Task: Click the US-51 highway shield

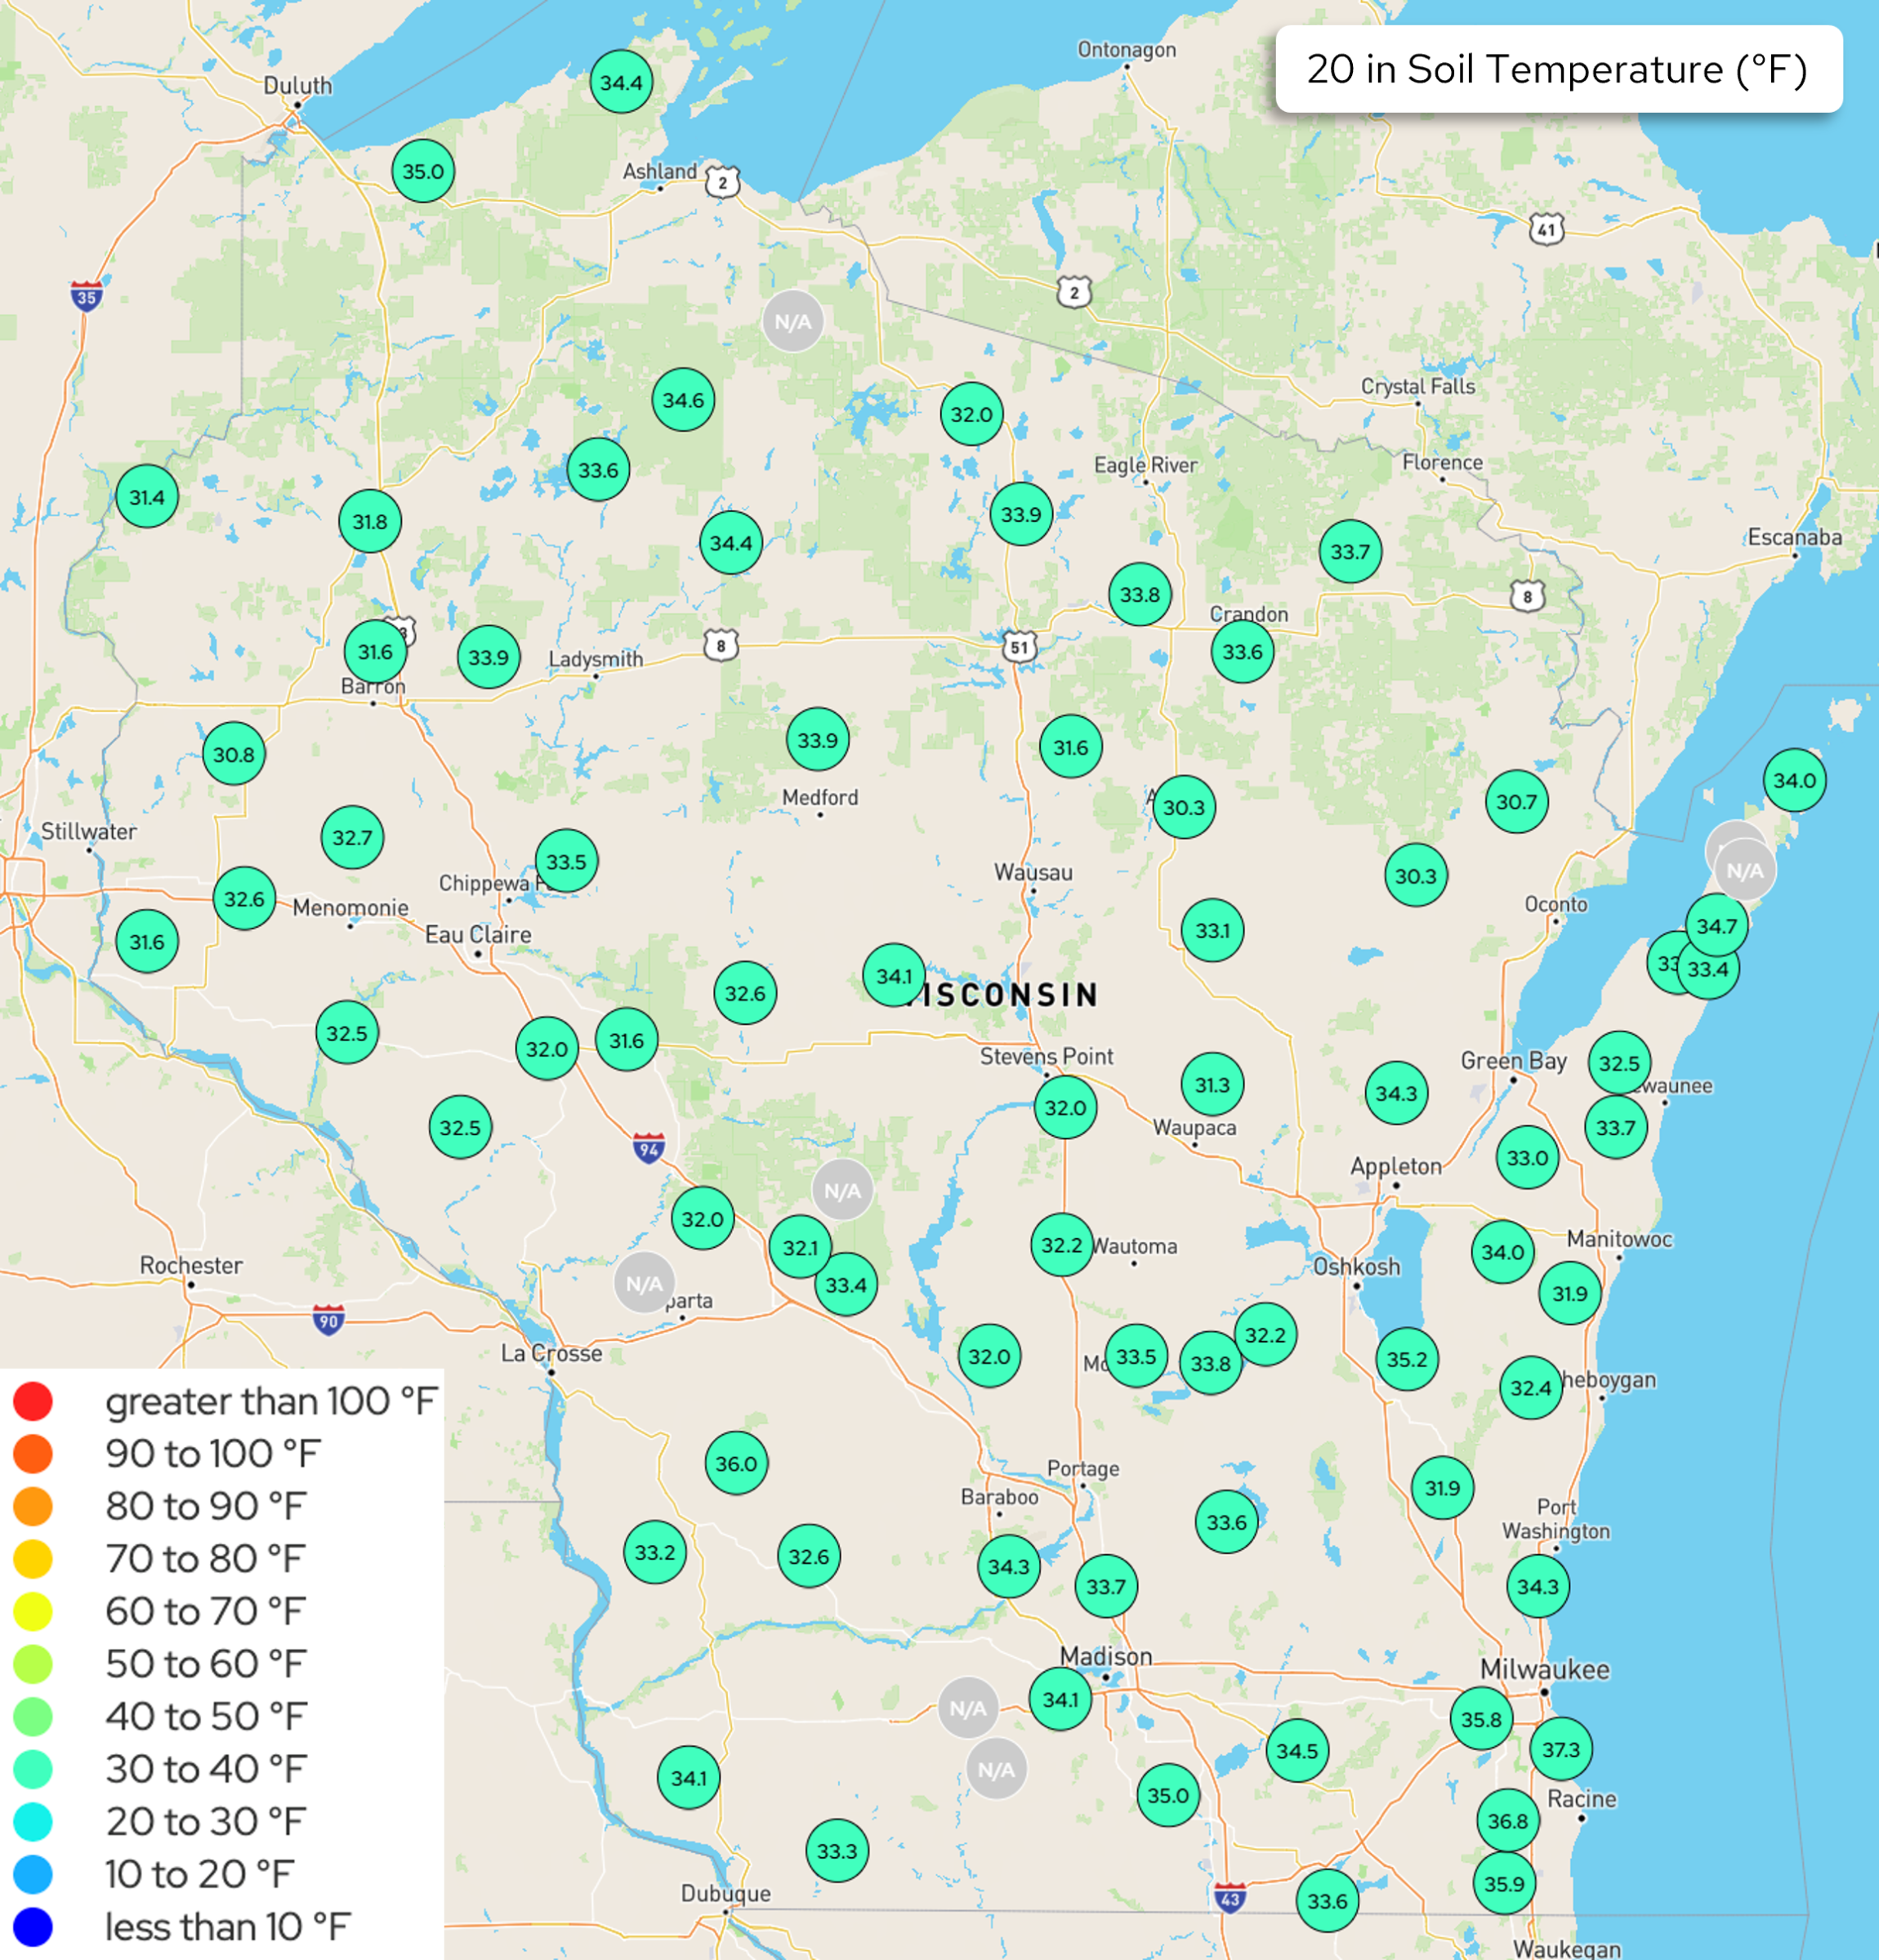Action: pos(1018,647)
